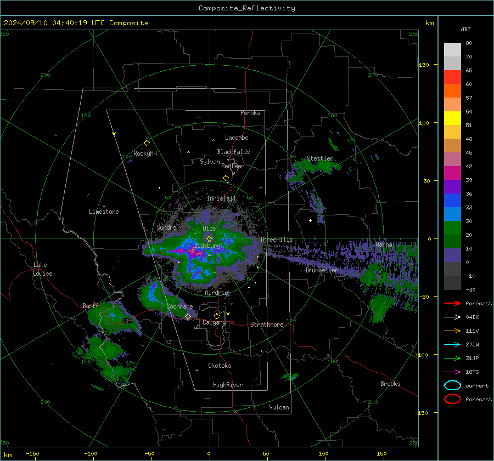Image resolution: width=494 pixels, height=461 pixels.
Task: Click the Airdrie city label
Action: point(216,293)
